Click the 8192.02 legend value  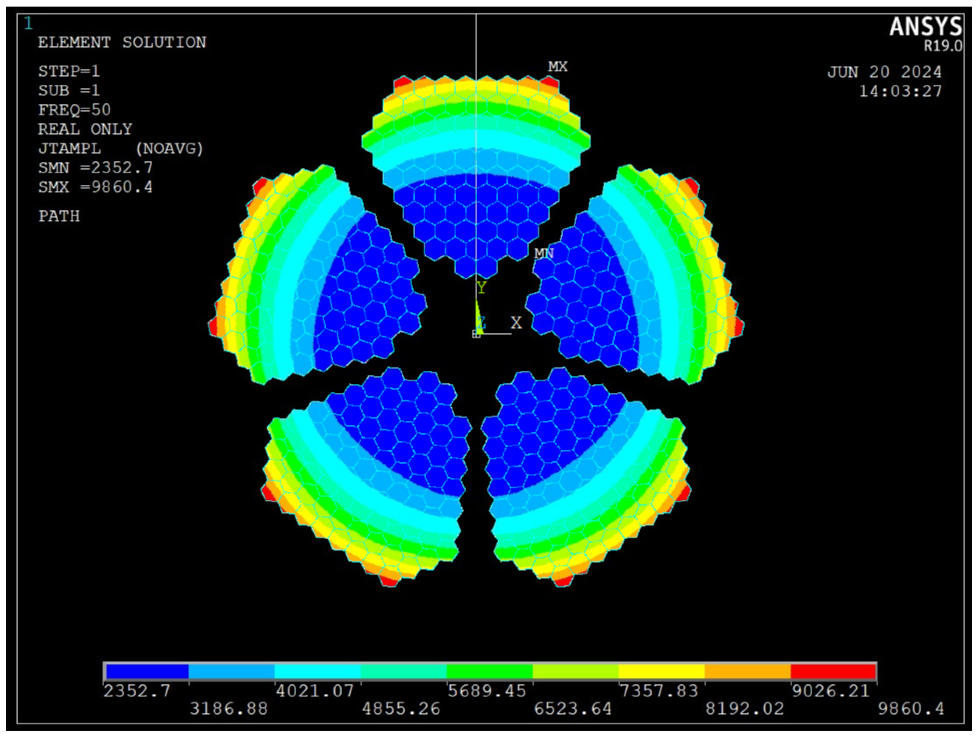point(744,709)
